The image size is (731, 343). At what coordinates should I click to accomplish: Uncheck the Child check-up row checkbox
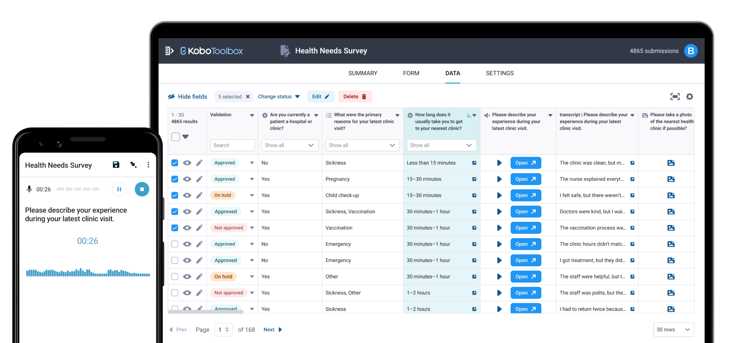(175, 195)
